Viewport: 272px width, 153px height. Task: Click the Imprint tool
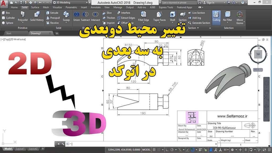[x=109, y=23]
